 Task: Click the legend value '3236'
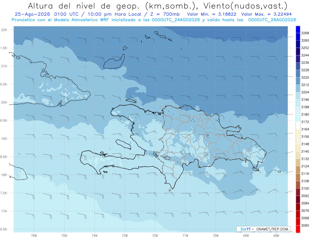click(305, 63)
